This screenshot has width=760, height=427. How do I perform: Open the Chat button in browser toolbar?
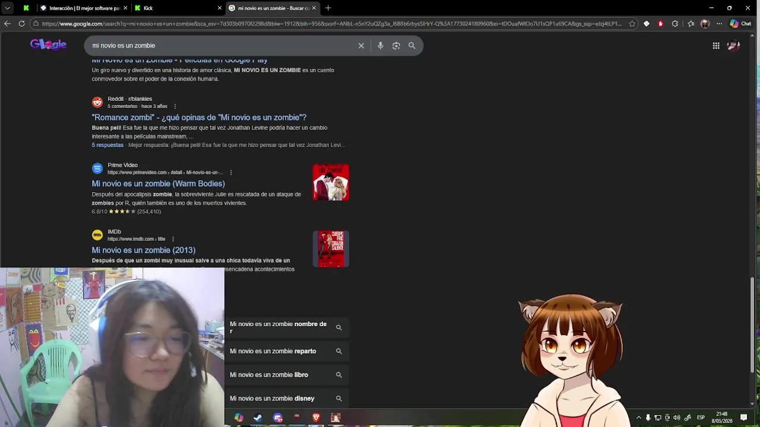pyautogui.click(x=740, y=24)
